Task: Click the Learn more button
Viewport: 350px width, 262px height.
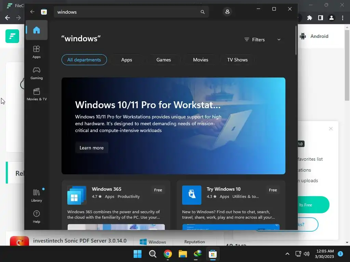Action: (92, 148)
